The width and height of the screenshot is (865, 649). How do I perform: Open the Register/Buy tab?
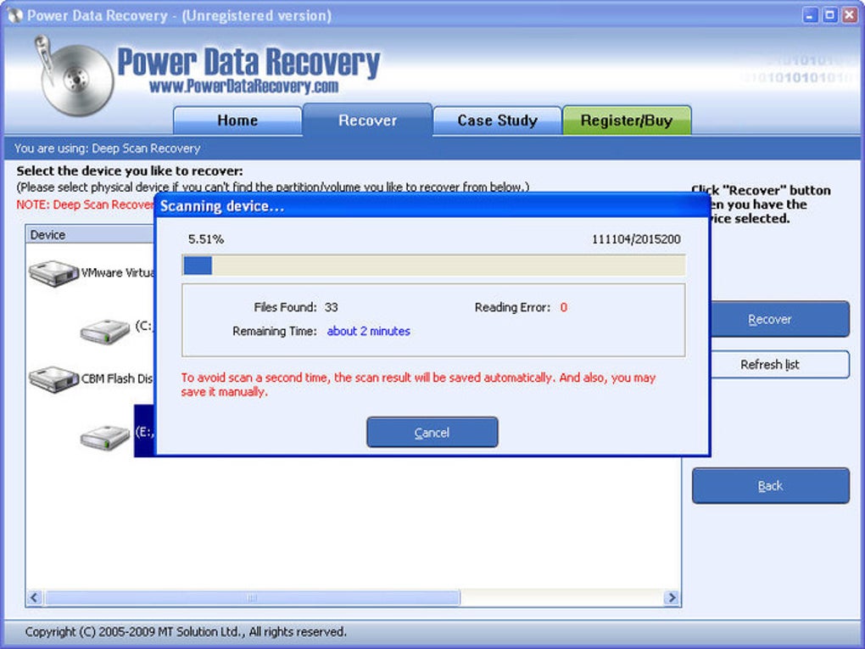point(627,120)
